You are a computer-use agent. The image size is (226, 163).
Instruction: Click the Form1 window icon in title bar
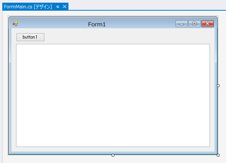[15, 24]
